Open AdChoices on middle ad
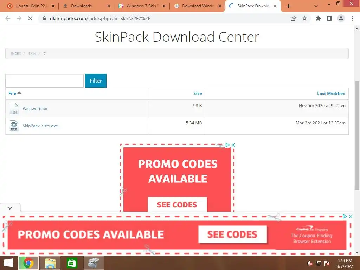360x270 pixels. (227, 145)
